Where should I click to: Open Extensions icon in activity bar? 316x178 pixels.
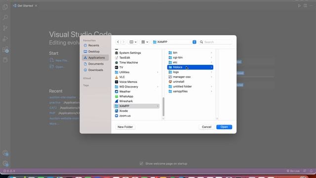[5, 49]
